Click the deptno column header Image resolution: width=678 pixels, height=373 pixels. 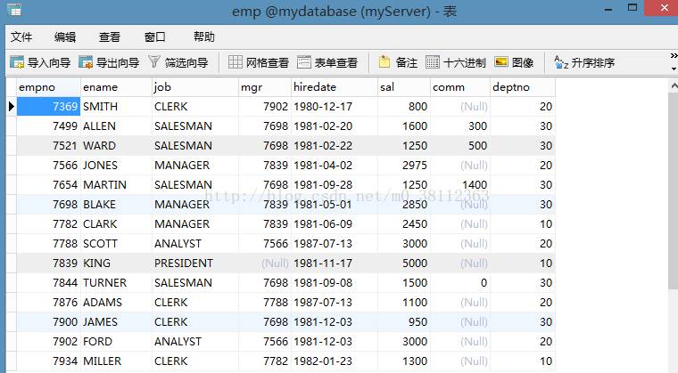click(523, 87)
